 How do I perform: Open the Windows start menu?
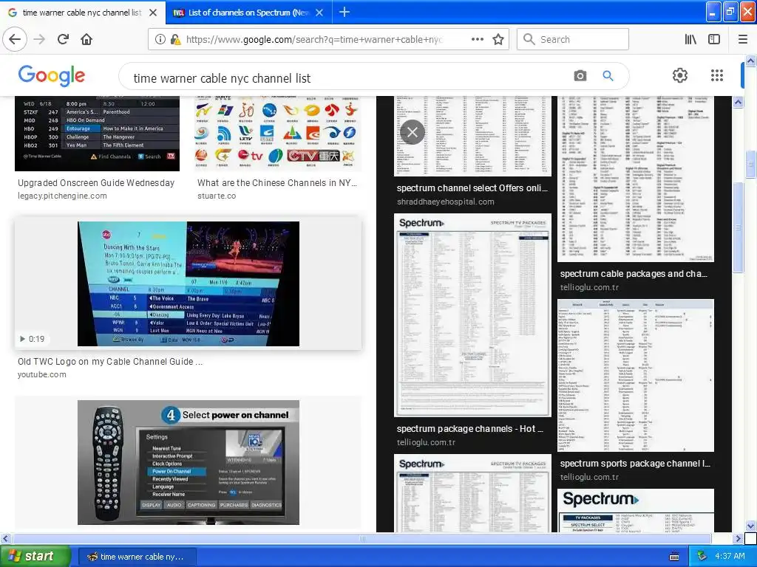tap(35, 557)
